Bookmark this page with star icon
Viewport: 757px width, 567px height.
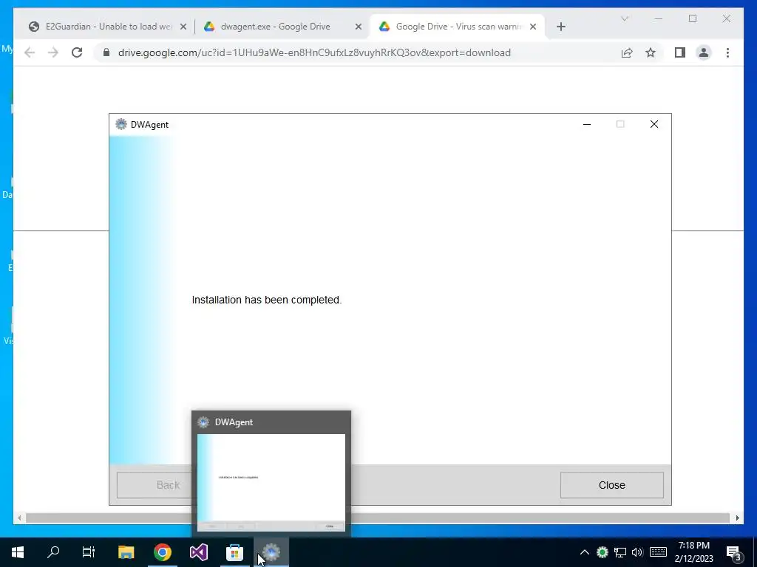point(651,52)
